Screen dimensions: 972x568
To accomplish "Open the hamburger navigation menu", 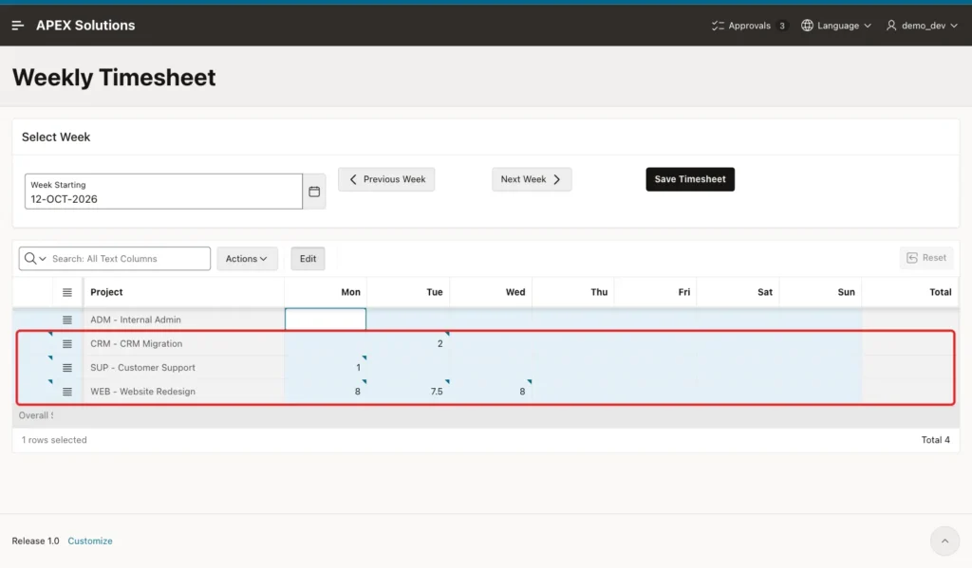I will coord(17,26).
